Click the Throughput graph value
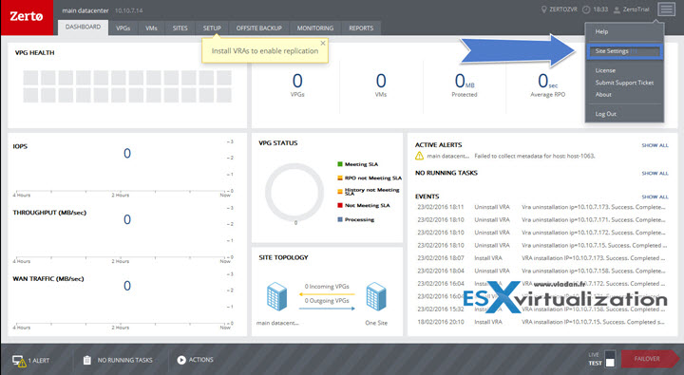This screenshot has width=684, height=375. 127,219
